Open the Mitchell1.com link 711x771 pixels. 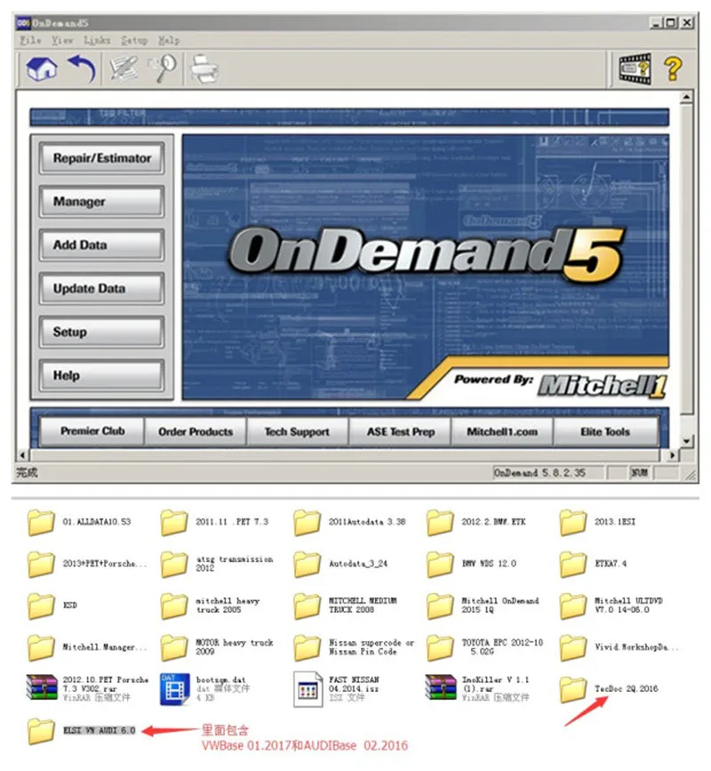(x=502, y=431)
